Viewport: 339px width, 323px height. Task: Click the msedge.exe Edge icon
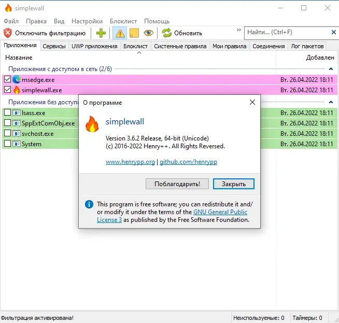tap(17, 79)
